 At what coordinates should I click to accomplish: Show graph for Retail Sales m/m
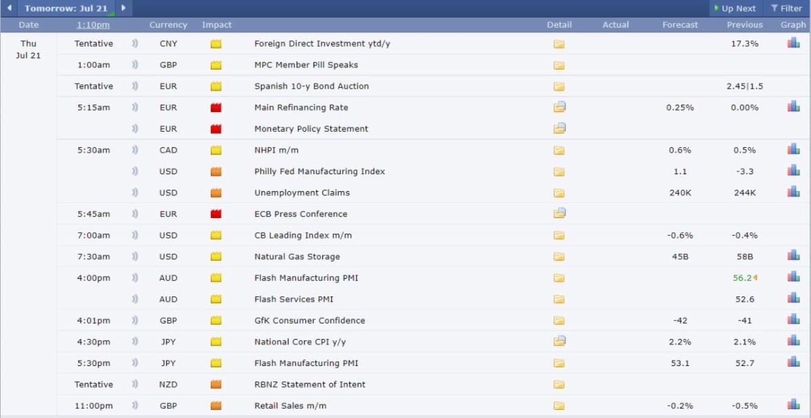(x=793, y=404)
